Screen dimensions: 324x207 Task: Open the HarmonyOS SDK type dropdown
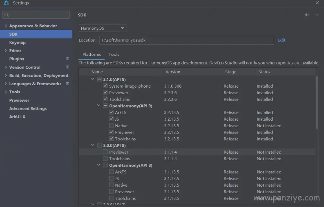[103, 28]
